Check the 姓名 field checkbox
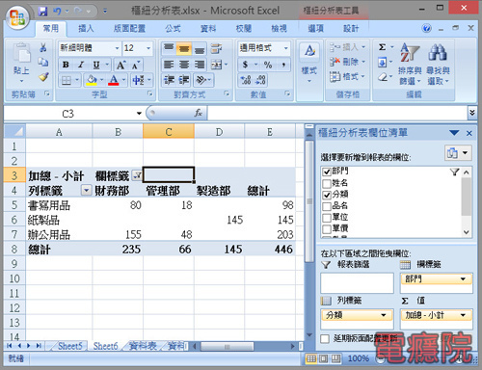This screenshot has height=370, width=482. point(327,183)
